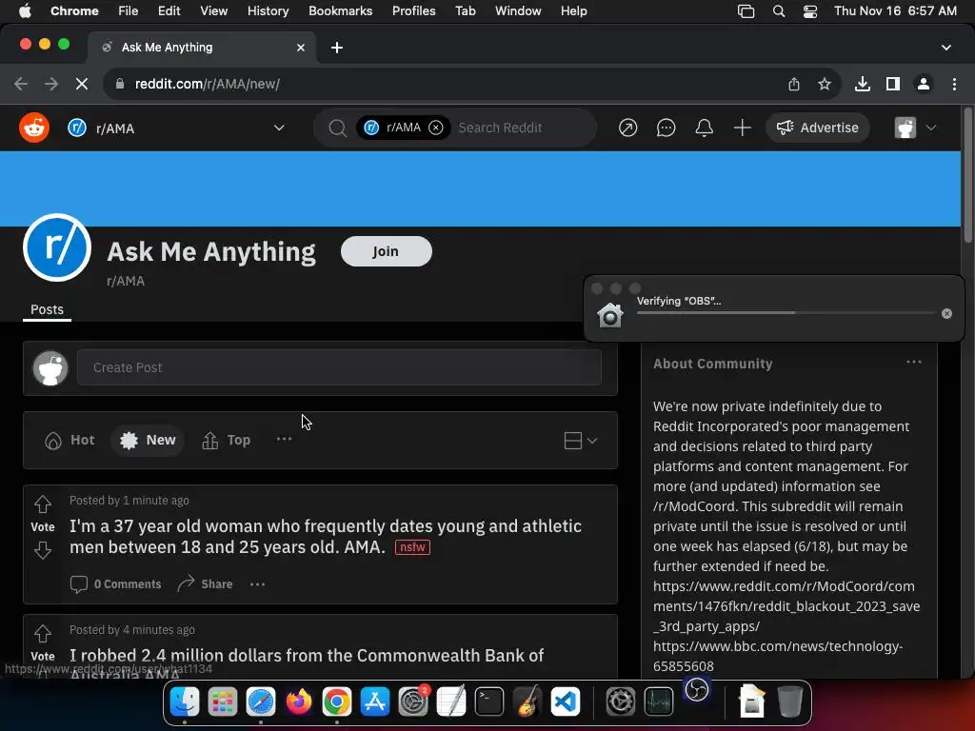Click the Create Post input field

tap(340, 367)
